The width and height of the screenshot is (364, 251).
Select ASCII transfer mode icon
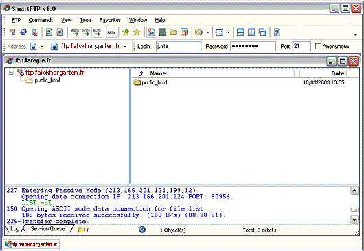click(75, 32)
